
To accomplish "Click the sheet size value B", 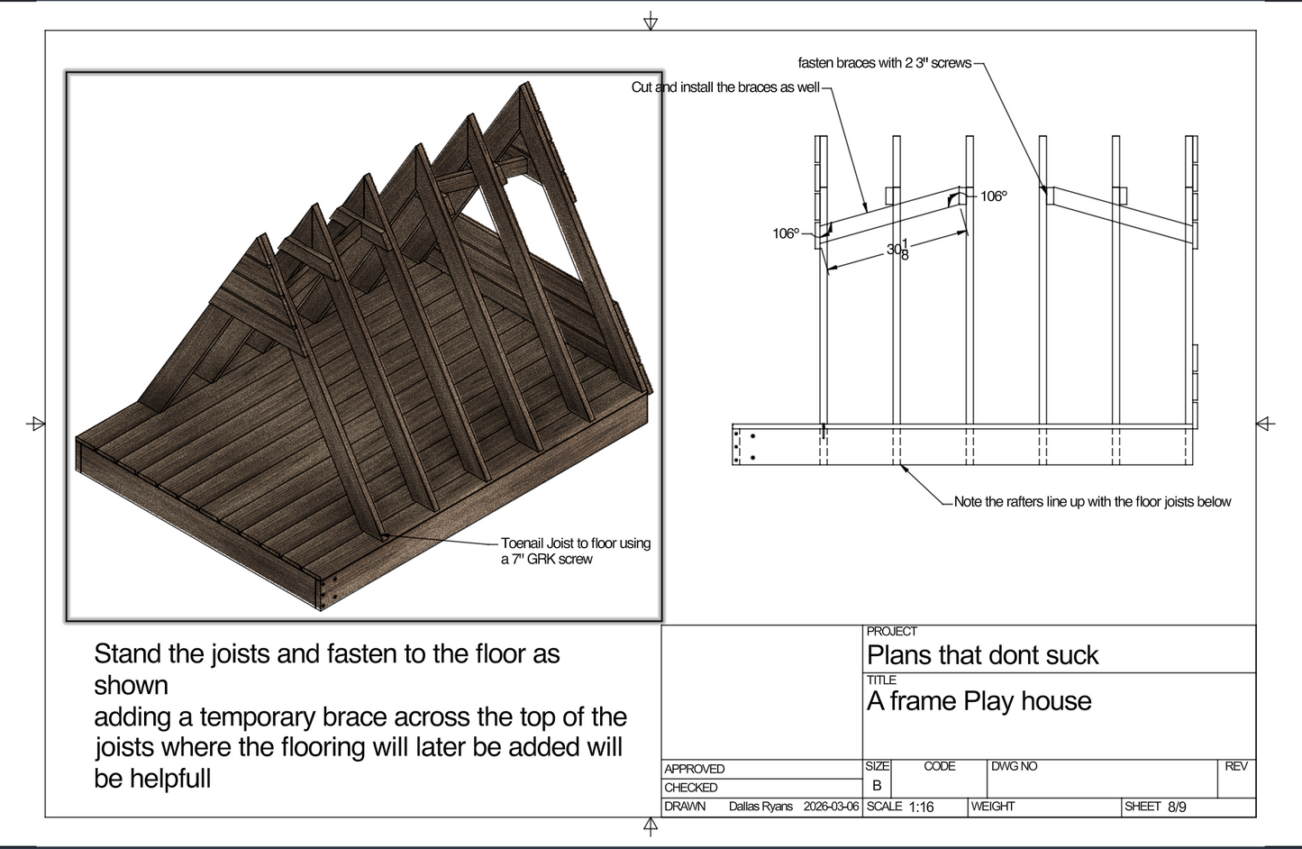I will coord(877,786).
